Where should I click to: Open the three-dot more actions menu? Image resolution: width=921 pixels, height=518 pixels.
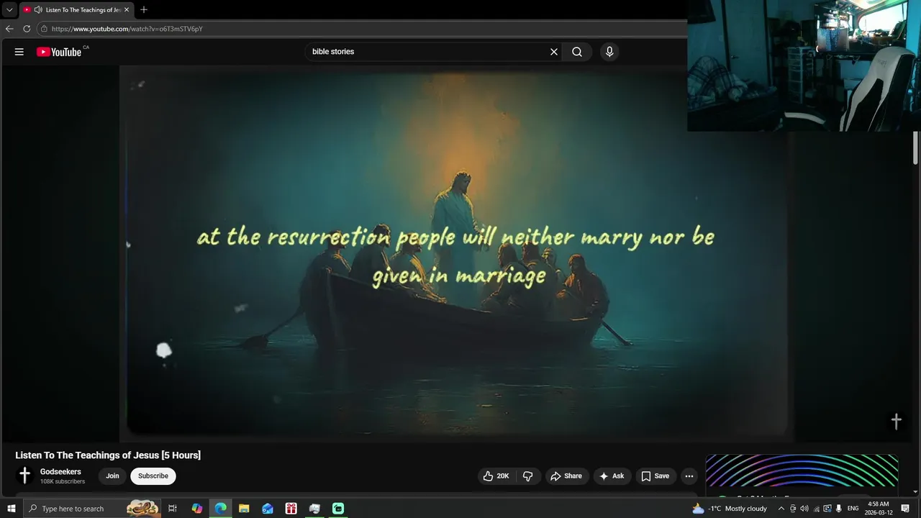tap(689, 476)
